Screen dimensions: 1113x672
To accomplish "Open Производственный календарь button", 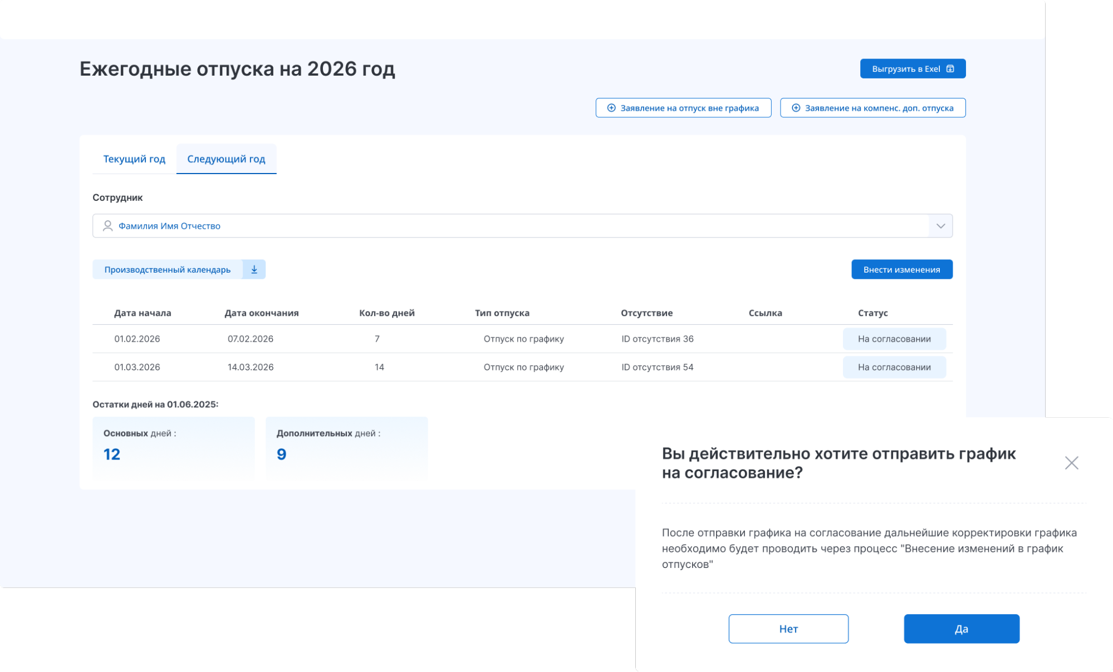I will 167,269.
